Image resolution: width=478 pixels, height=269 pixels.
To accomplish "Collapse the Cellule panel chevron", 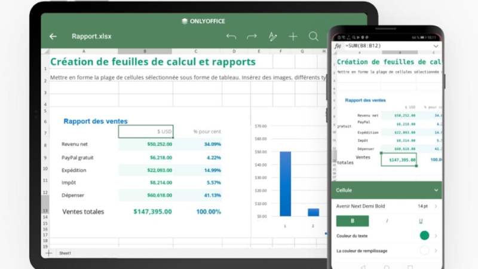I will [x=436, y=190].
